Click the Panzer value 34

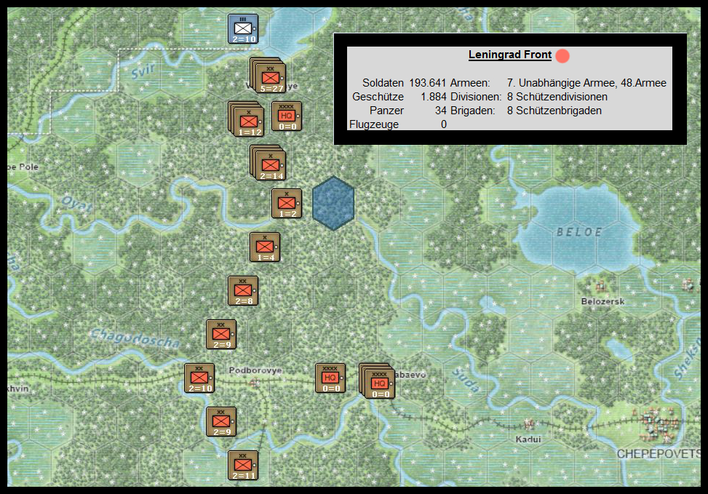pyautogui.click(x=441, y=111)
